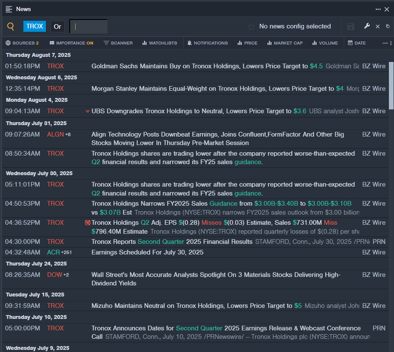Click the news list scrollbar thumb

(391, 86)
